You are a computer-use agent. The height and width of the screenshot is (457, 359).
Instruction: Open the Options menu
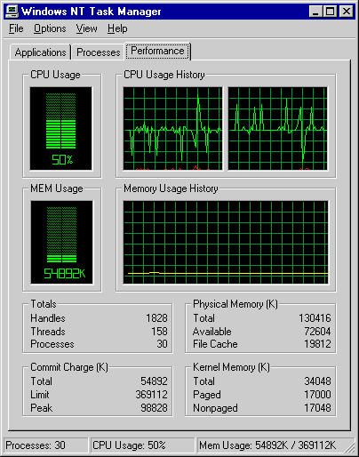[x=50, y=28]
